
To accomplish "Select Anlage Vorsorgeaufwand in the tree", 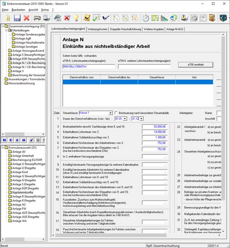I will pyautogui.click(x=28, y=51).
